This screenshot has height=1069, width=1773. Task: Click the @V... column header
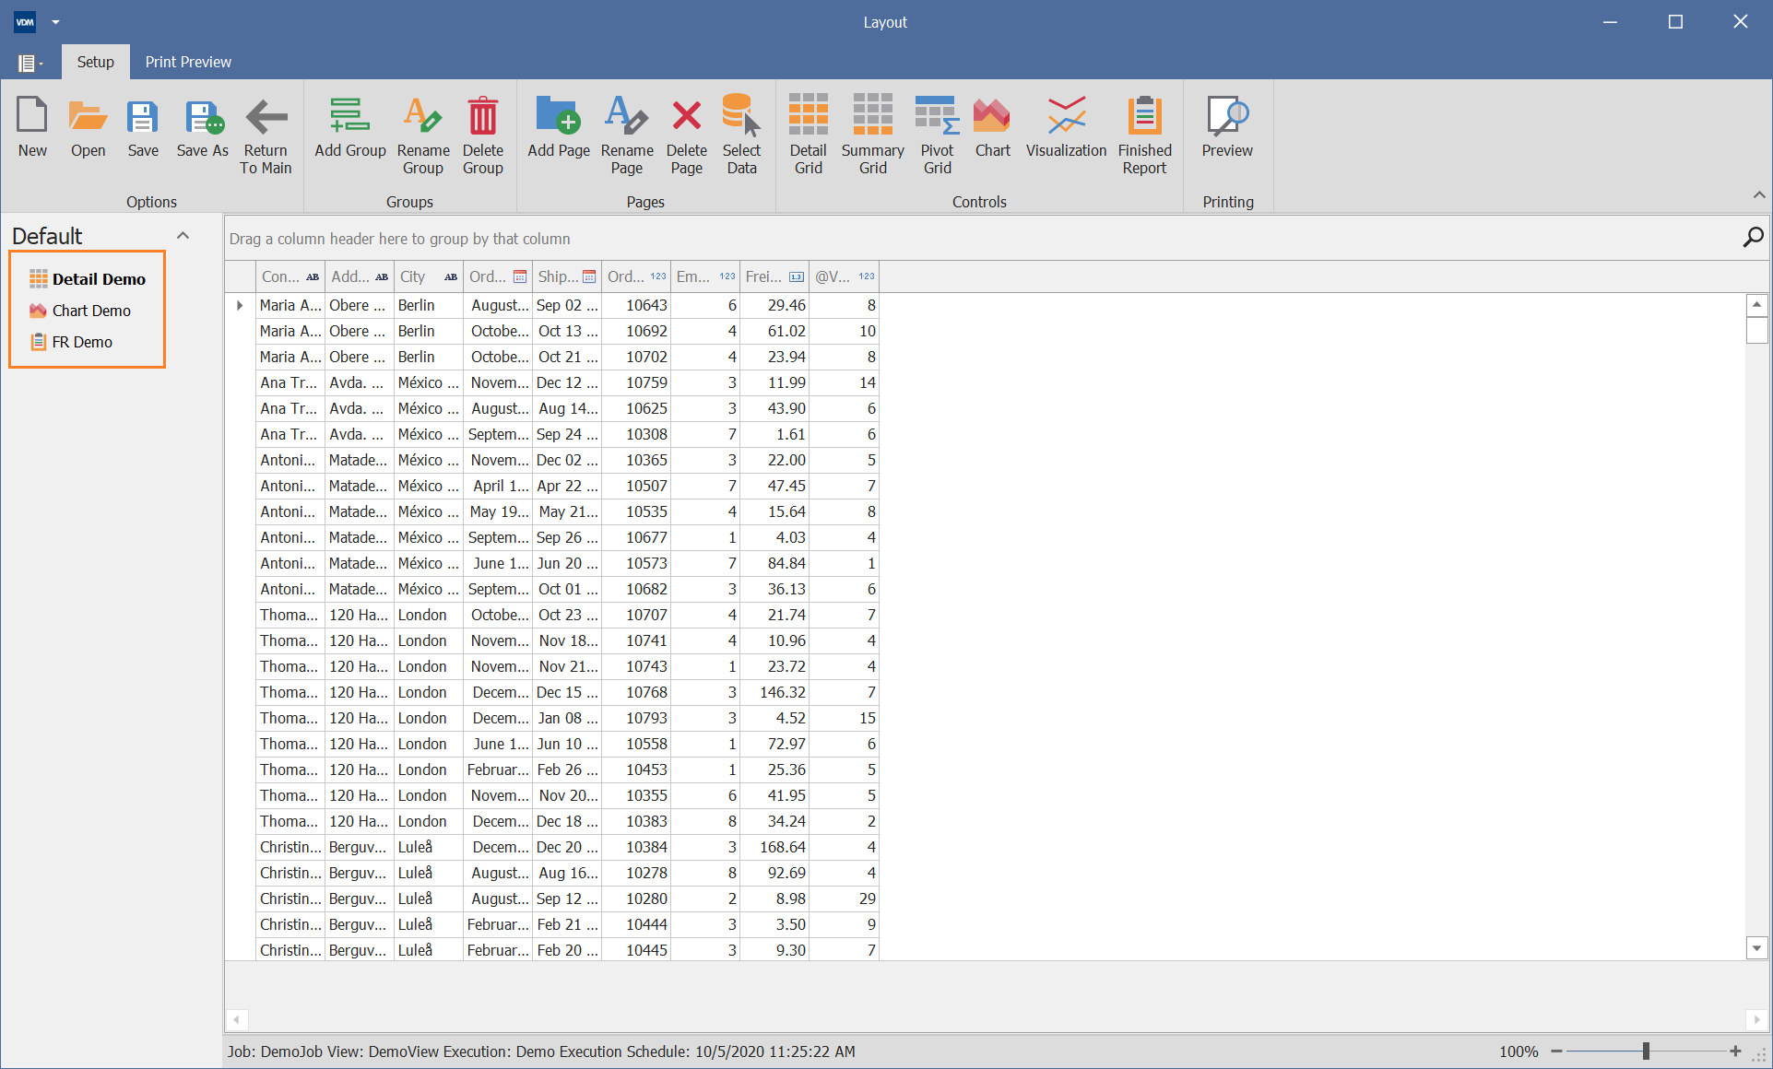[x=844, y=276]
